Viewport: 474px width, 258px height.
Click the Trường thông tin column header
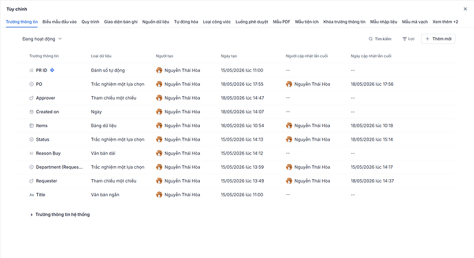point(44,56)
